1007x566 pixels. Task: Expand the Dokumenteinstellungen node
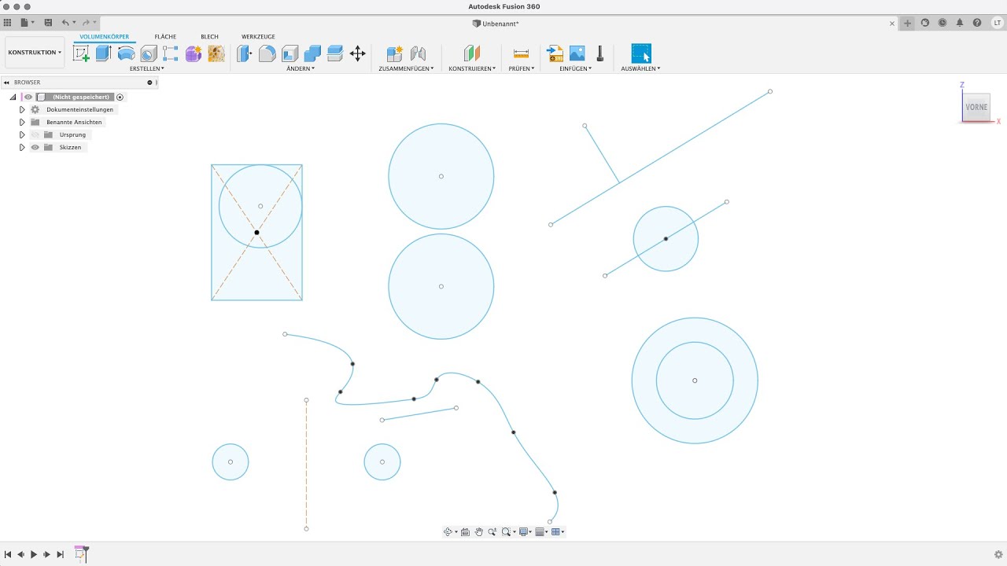click(22, 109)
